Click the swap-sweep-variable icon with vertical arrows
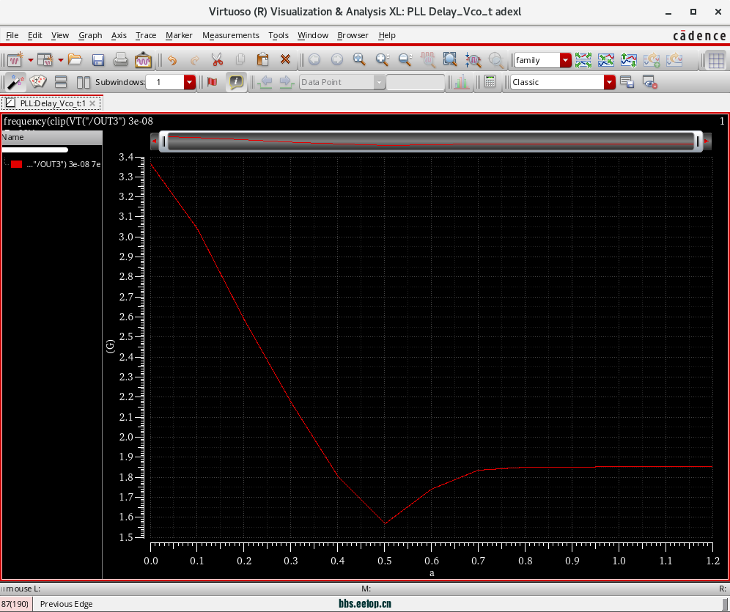 coord(629,59)
